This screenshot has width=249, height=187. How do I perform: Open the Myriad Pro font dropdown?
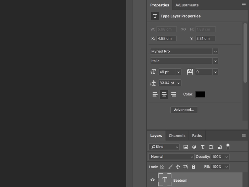coord(184,51)
